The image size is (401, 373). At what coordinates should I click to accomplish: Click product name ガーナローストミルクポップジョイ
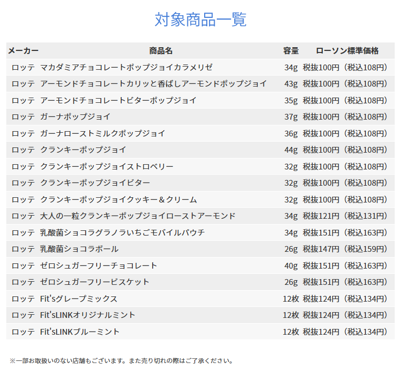pyautogui.click(x=102, y=133)
